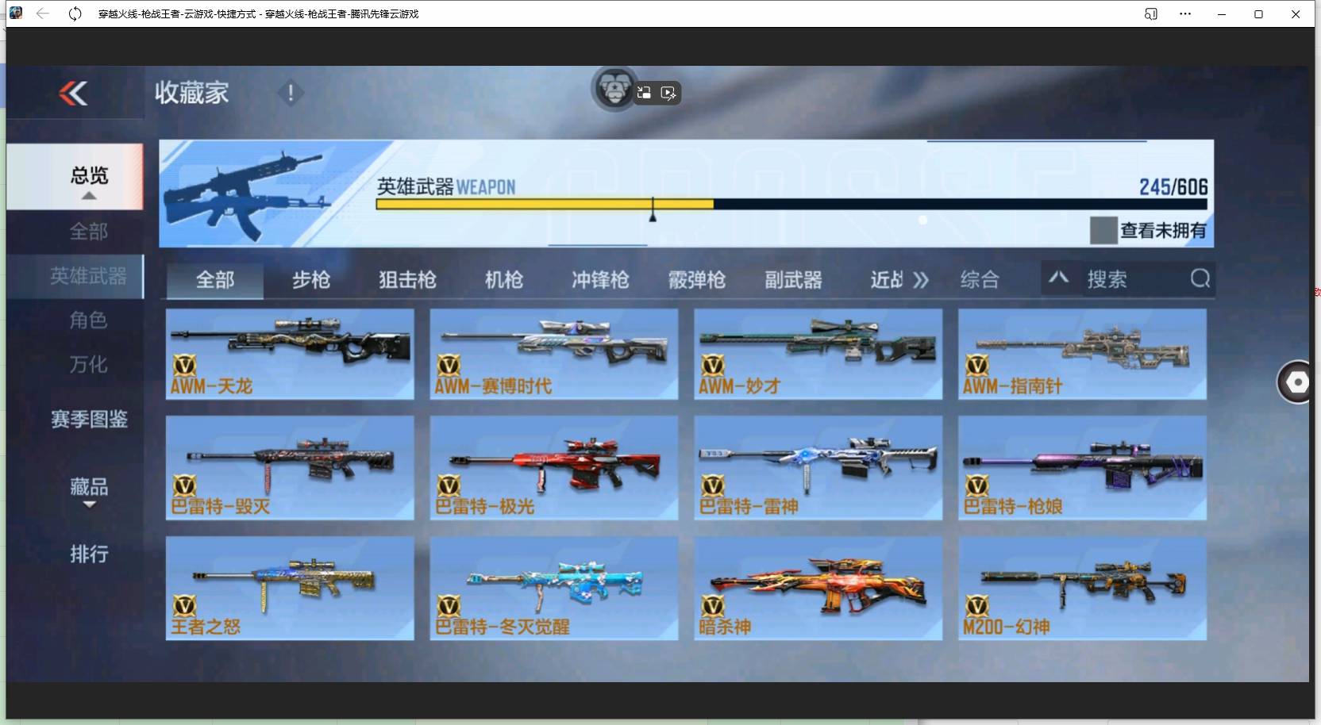Open the AWM-指南针 weapon card
The height and width of the screenshot is (725, 1321).
[1083, 354]
